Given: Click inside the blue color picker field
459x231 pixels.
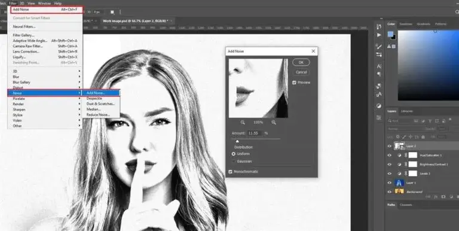Looking at the screenshot, I should click(429, 65).
